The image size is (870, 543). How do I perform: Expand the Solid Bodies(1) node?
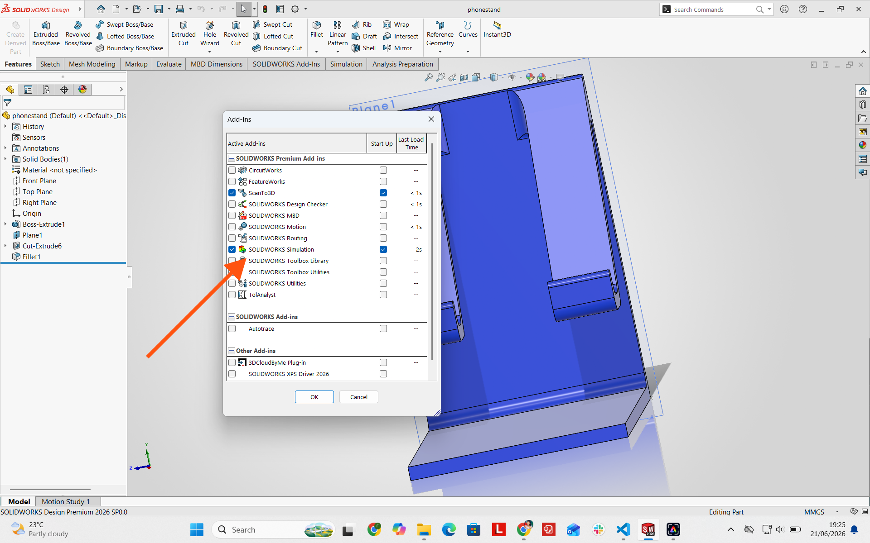(x=5, y=159)
